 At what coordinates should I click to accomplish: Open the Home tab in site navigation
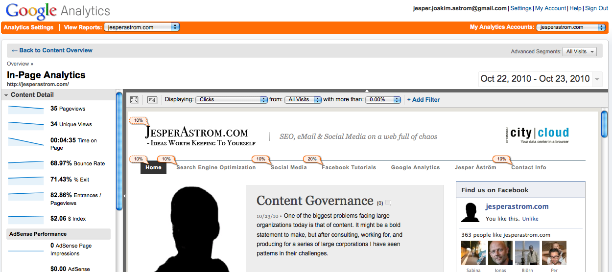click(153, 167)
